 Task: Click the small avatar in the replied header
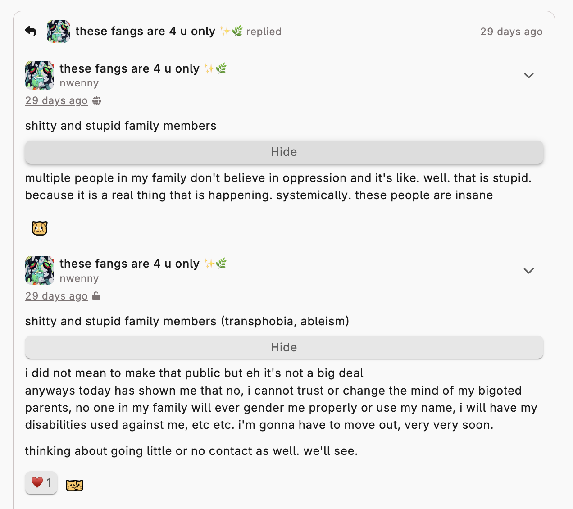[x=58, y=31]
